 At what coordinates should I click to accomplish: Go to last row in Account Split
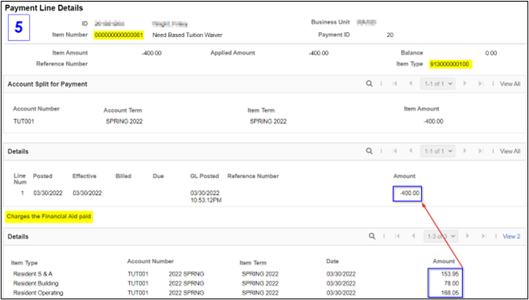tap(481, 84)
